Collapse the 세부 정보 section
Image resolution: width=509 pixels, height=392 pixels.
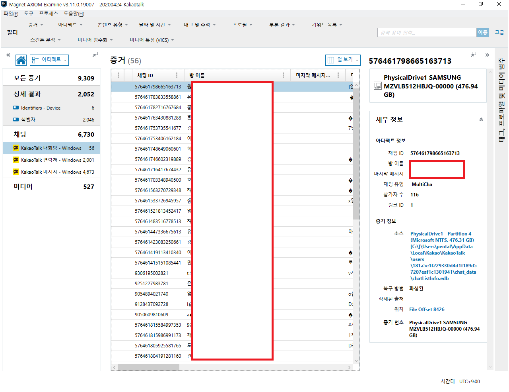pyautogui.click(x=481, y=120)
